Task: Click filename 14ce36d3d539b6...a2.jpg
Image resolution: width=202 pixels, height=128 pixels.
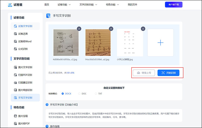Action: [97, 59]
